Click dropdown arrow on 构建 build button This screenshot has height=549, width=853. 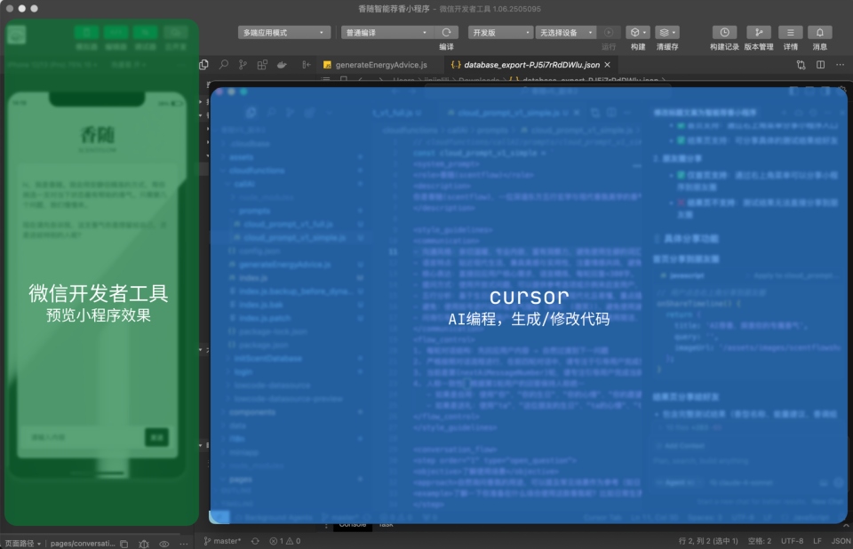pyautogui.click(x=645, y=33)
